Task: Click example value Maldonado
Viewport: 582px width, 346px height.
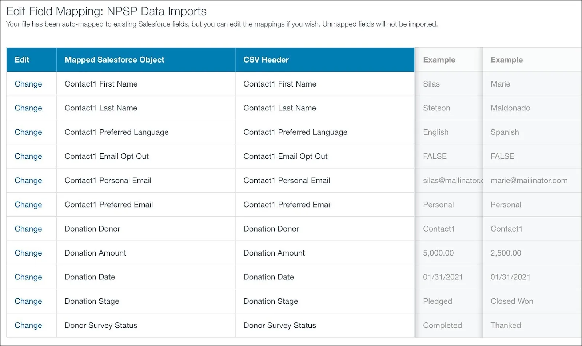Action: pos(510,108)
